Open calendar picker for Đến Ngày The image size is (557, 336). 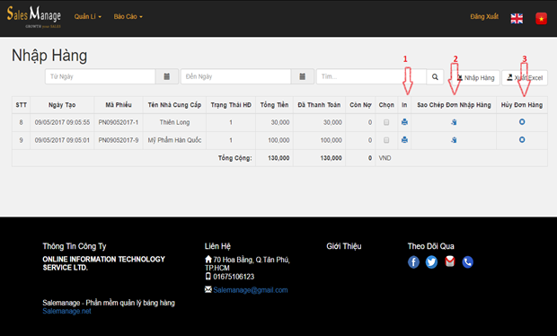(x=302, y=76)
